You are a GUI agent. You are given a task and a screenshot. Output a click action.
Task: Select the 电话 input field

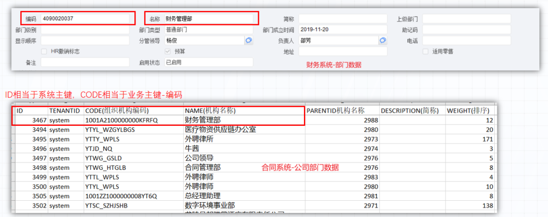point(466,41)
